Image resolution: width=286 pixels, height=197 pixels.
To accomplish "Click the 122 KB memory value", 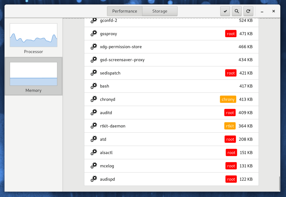I will point(246,179).
